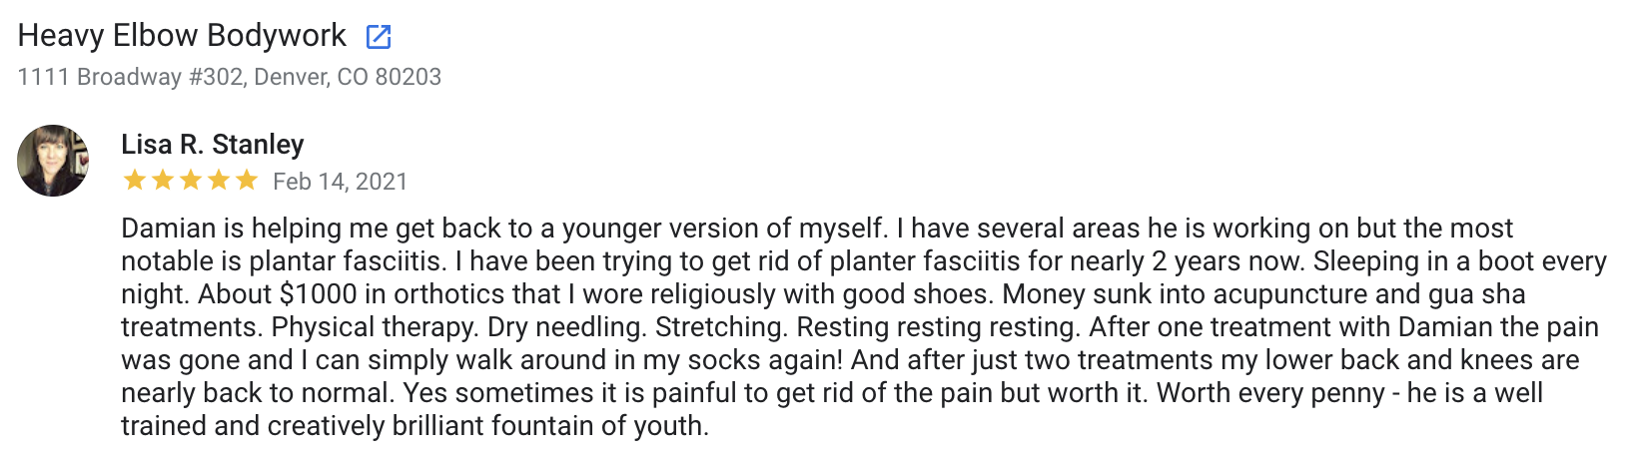Click the first gold star in rating
Screen dimensions: 1642x461
[134, 181]
